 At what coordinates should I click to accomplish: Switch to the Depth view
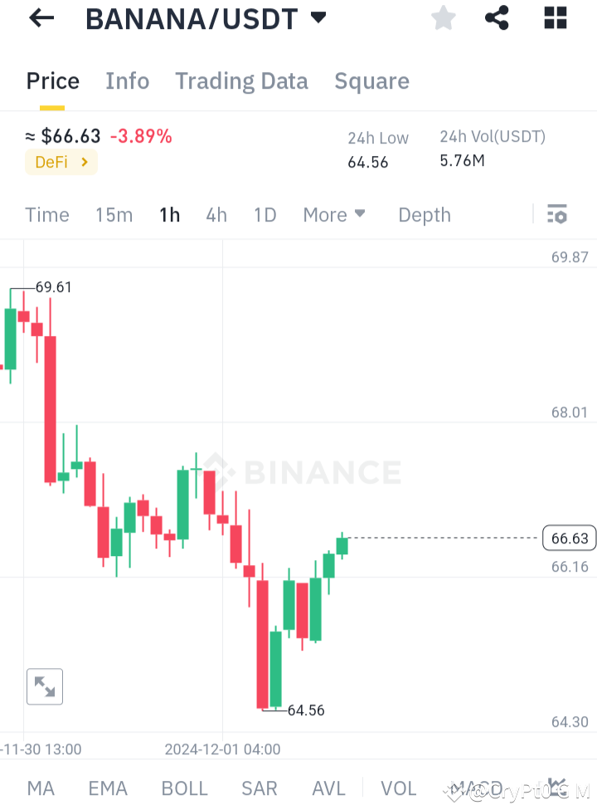pyautogui.click(x=424, y=214)
